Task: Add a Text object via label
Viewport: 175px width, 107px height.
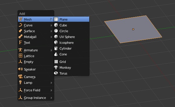Action: 27,43
